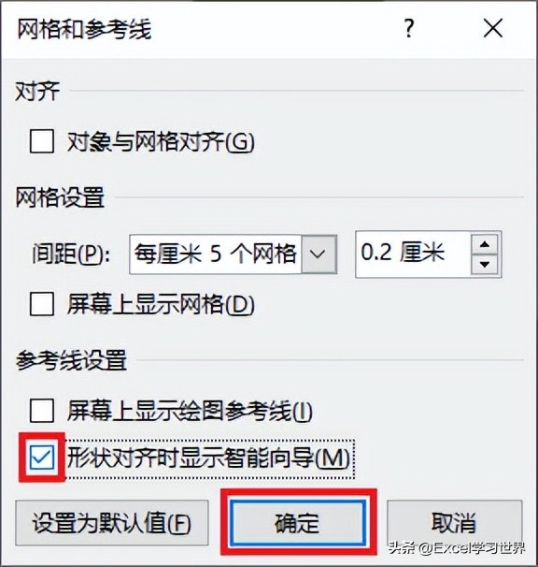Increase spacing with the up spinner arrow
The width and height of the screenshot is (538, 567).
[x=485, y=244]
